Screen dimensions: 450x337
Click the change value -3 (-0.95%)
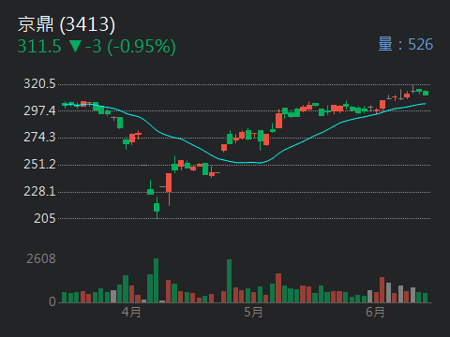pos(130,47)
